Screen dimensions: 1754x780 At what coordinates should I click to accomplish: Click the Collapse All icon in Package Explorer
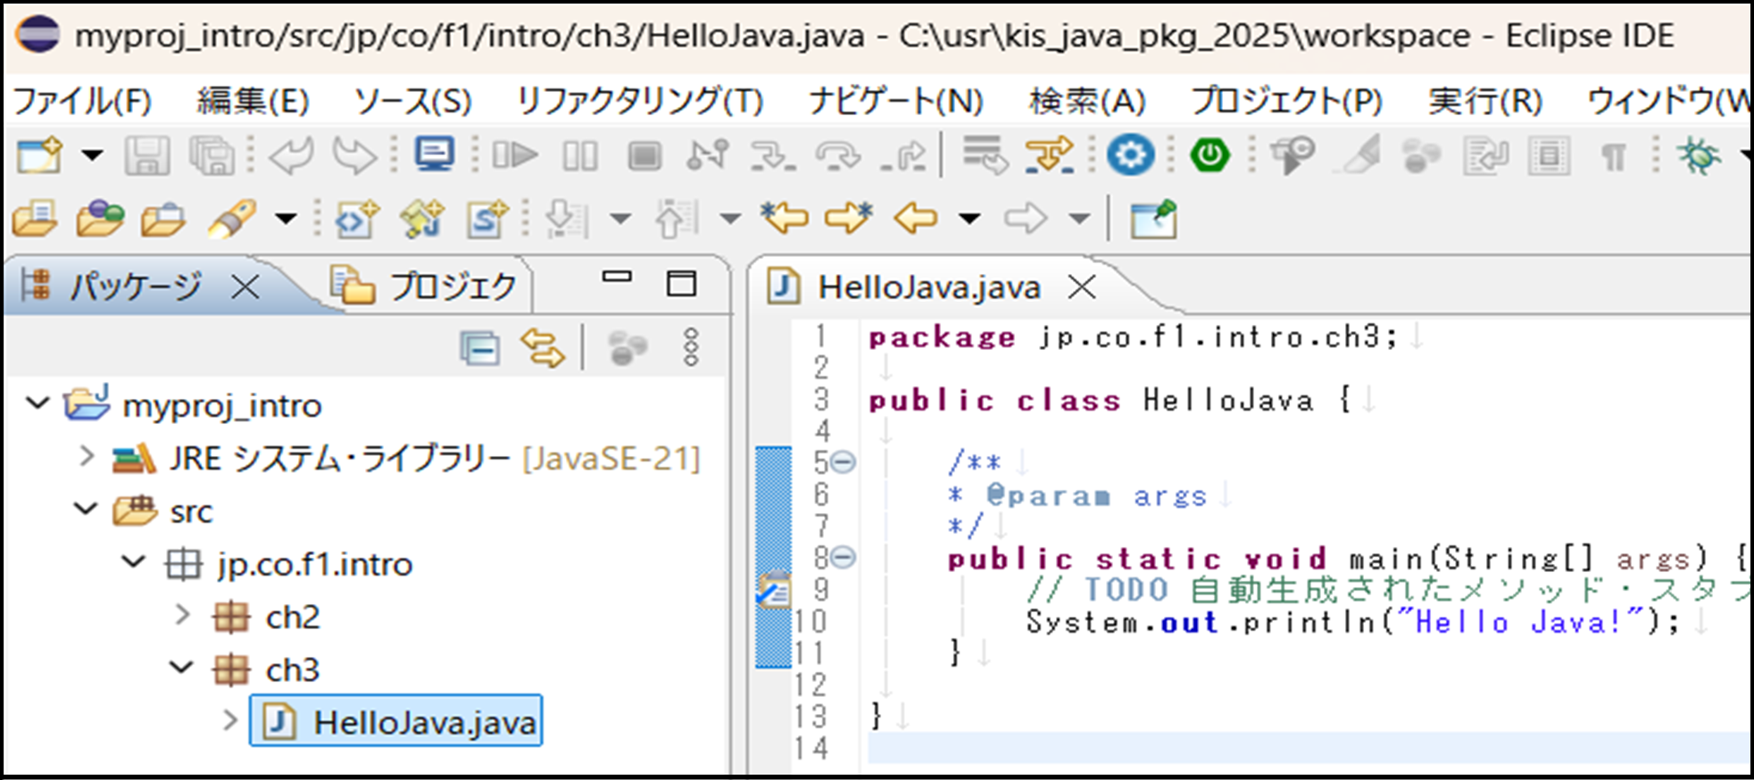[x=480, y=348]
